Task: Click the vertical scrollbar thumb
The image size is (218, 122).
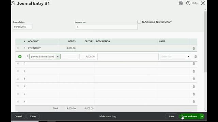Action: pos(205,42)
